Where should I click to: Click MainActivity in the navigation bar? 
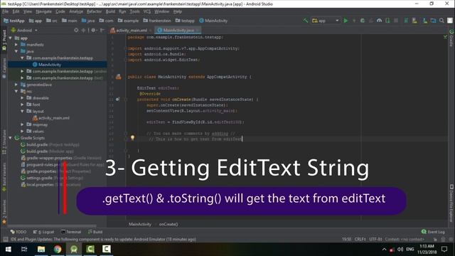click(x=213, y=21)
